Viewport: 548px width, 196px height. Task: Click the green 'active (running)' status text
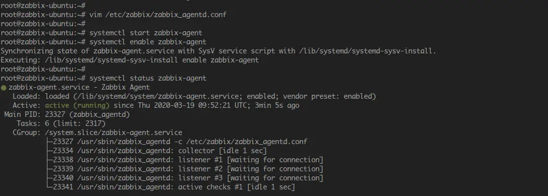77,105
